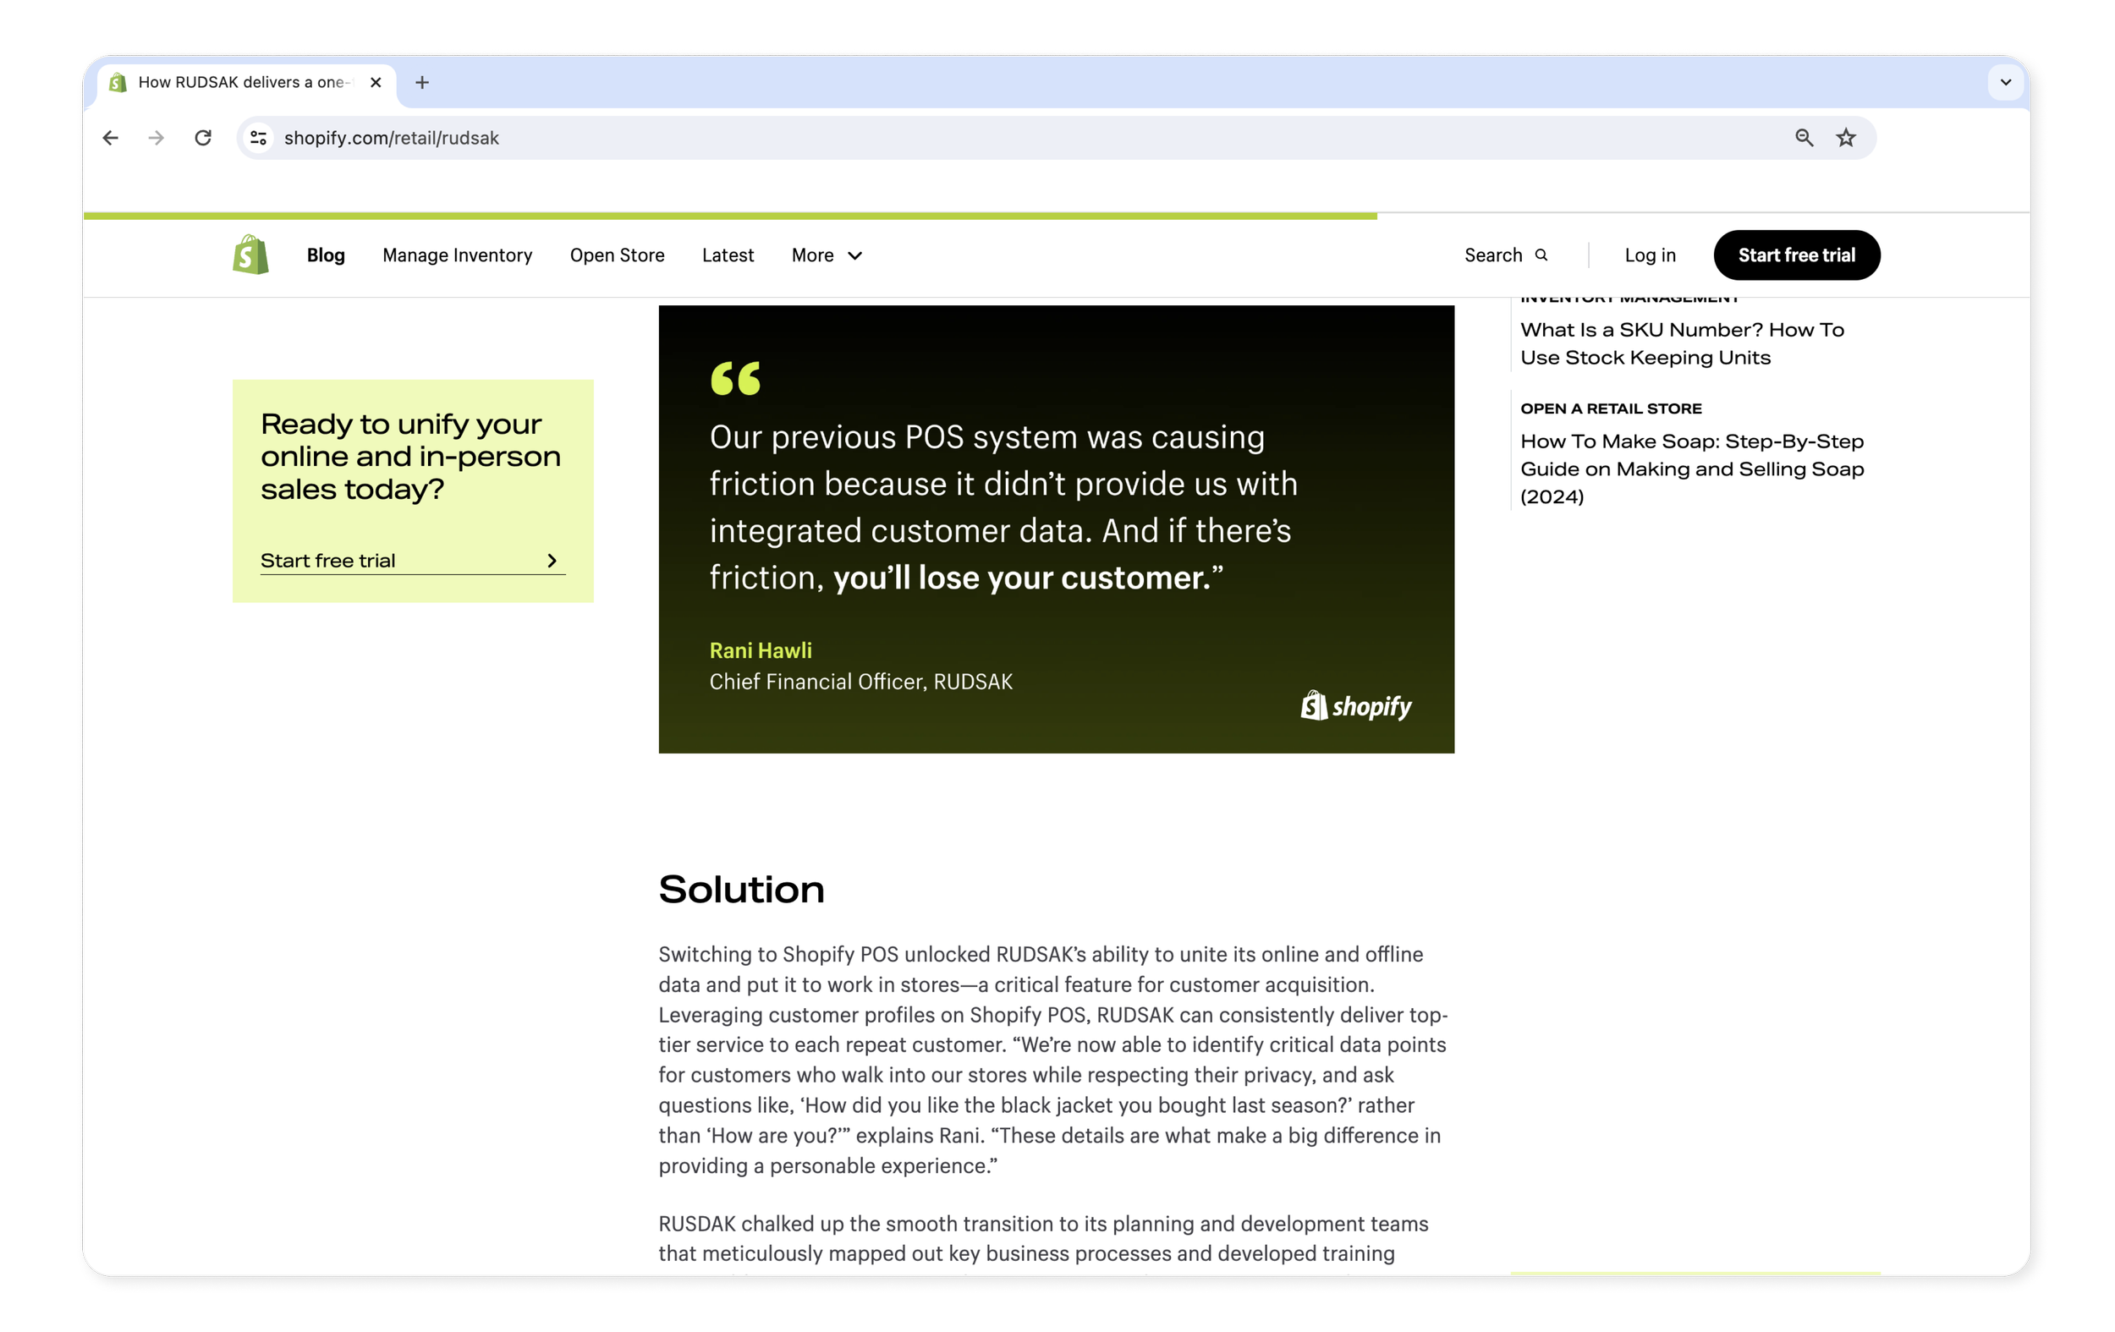2115x1332 pixels.
Task: Click the back navigation arrow
Action: (x=111, y=138)
